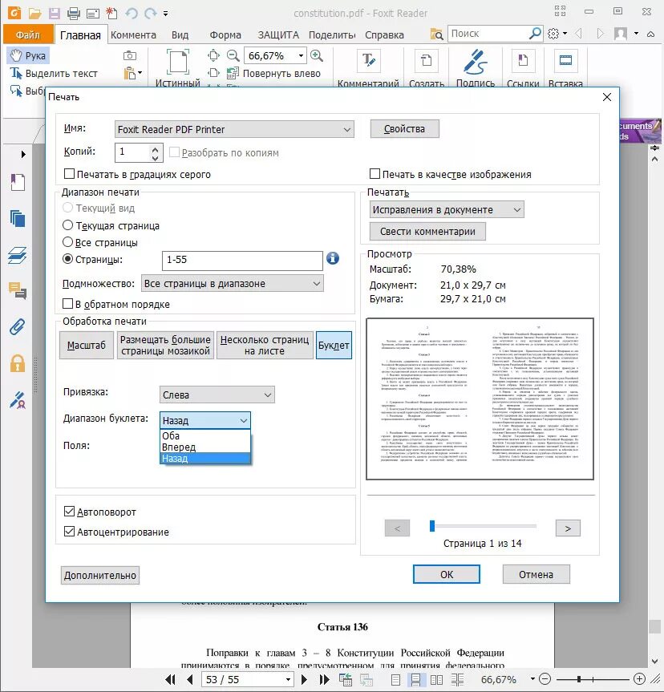
Task: Open the ribbon zoom percentage dropdown
Action: (x=301, y=55)
